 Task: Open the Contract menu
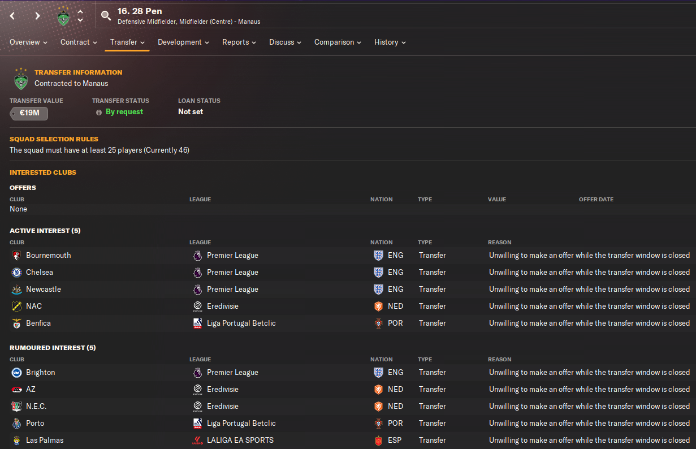coord(79,42)
